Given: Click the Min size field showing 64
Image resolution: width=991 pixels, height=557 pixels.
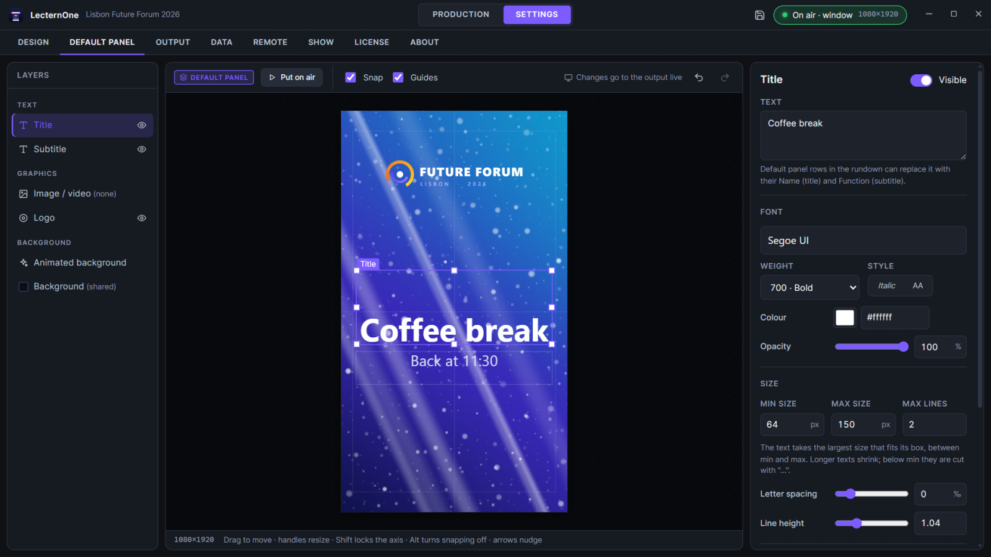Looking at the screenshot, I should click(792, 425).
